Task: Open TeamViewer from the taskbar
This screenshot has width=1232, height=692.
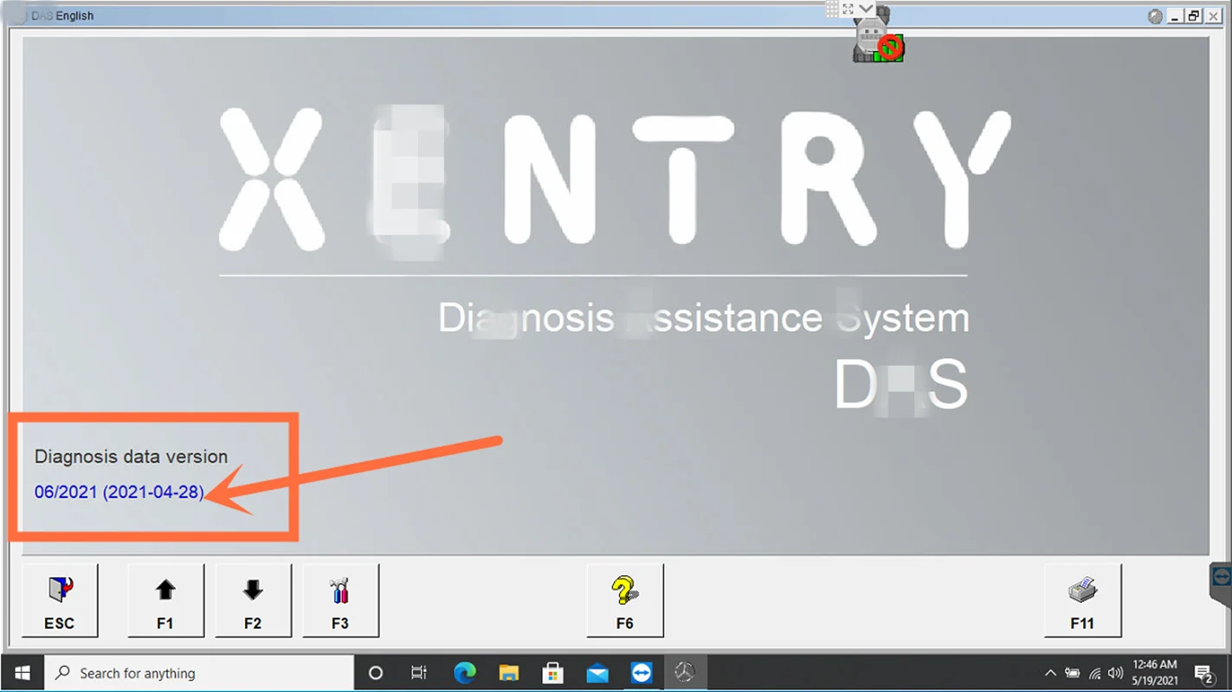Action: coord(642,673)
